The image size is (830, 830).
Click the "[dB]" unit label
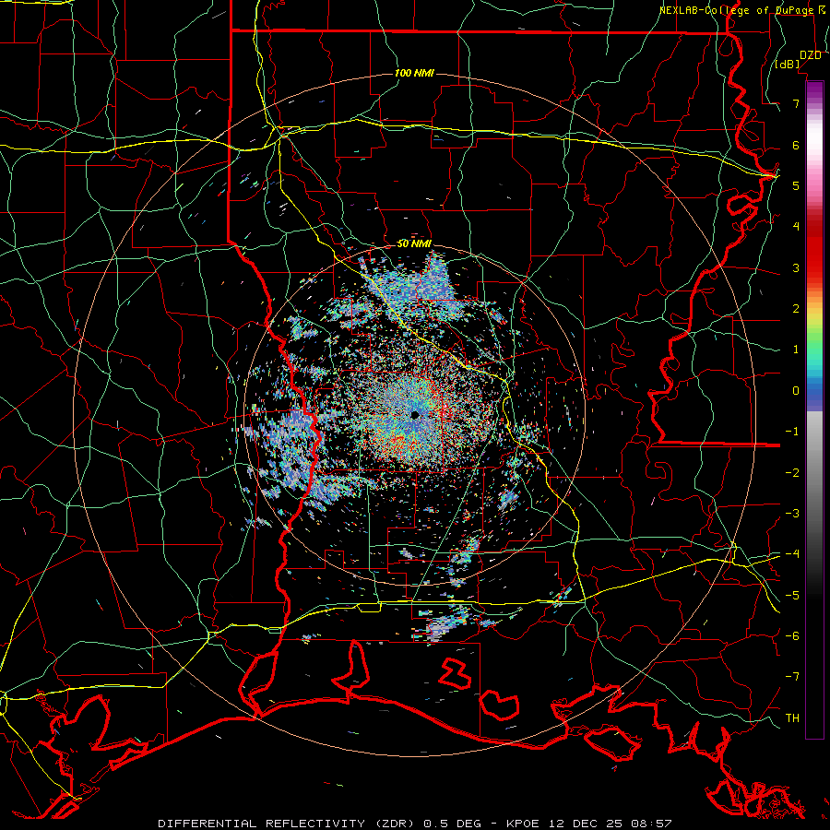(x=788, y=65)
